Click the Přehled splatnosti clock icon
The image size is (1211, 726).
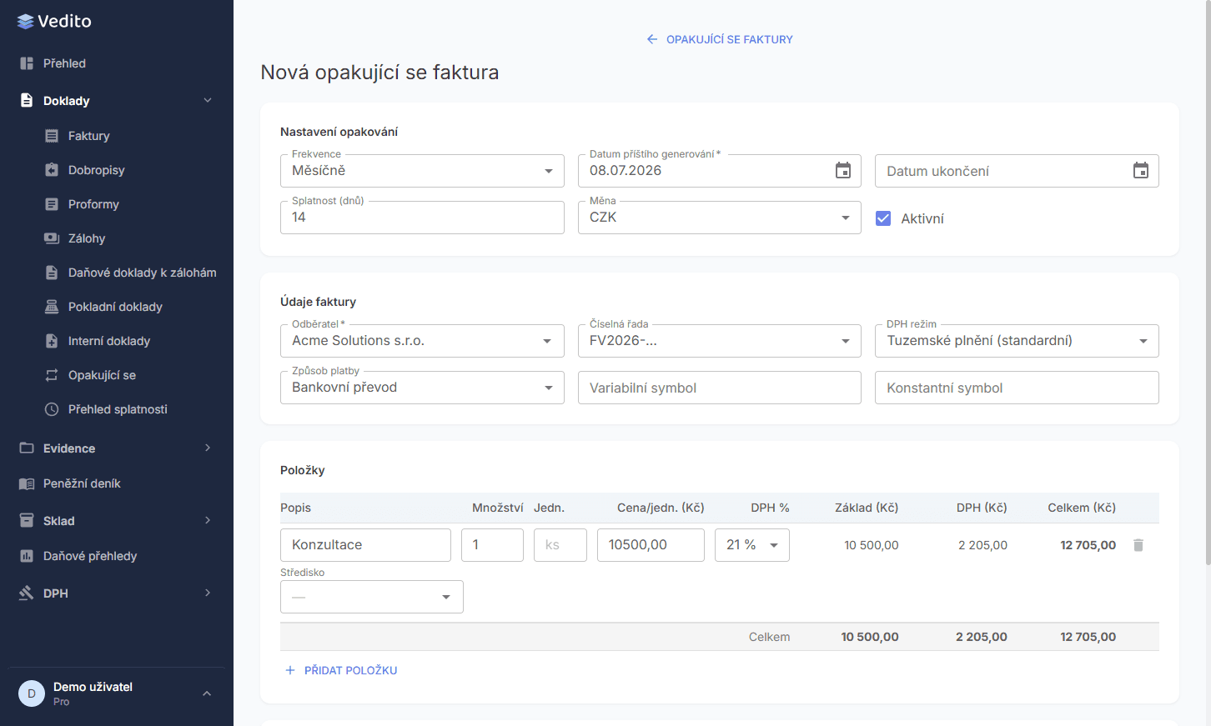52,409
